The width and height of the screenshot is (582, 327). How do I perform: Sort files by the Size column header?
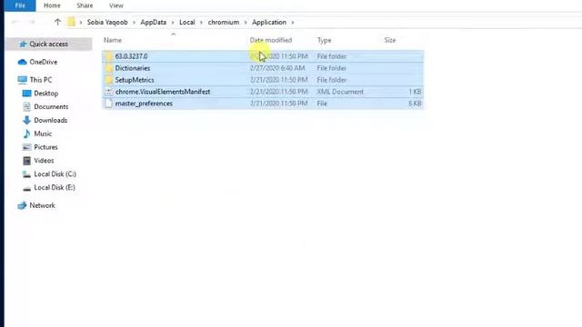[x=390, y=40]
